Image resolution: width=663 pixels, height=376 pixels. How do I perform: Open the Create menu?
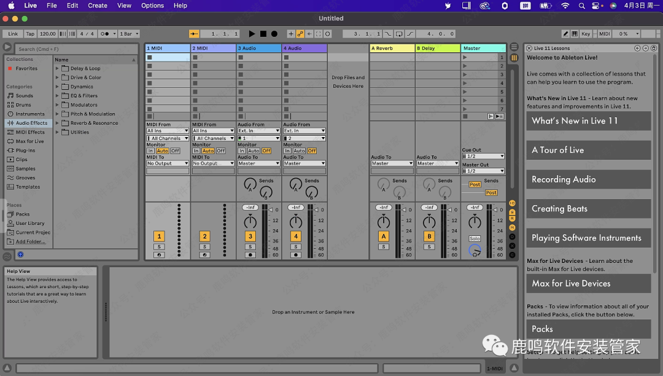[x=98, y=6]
